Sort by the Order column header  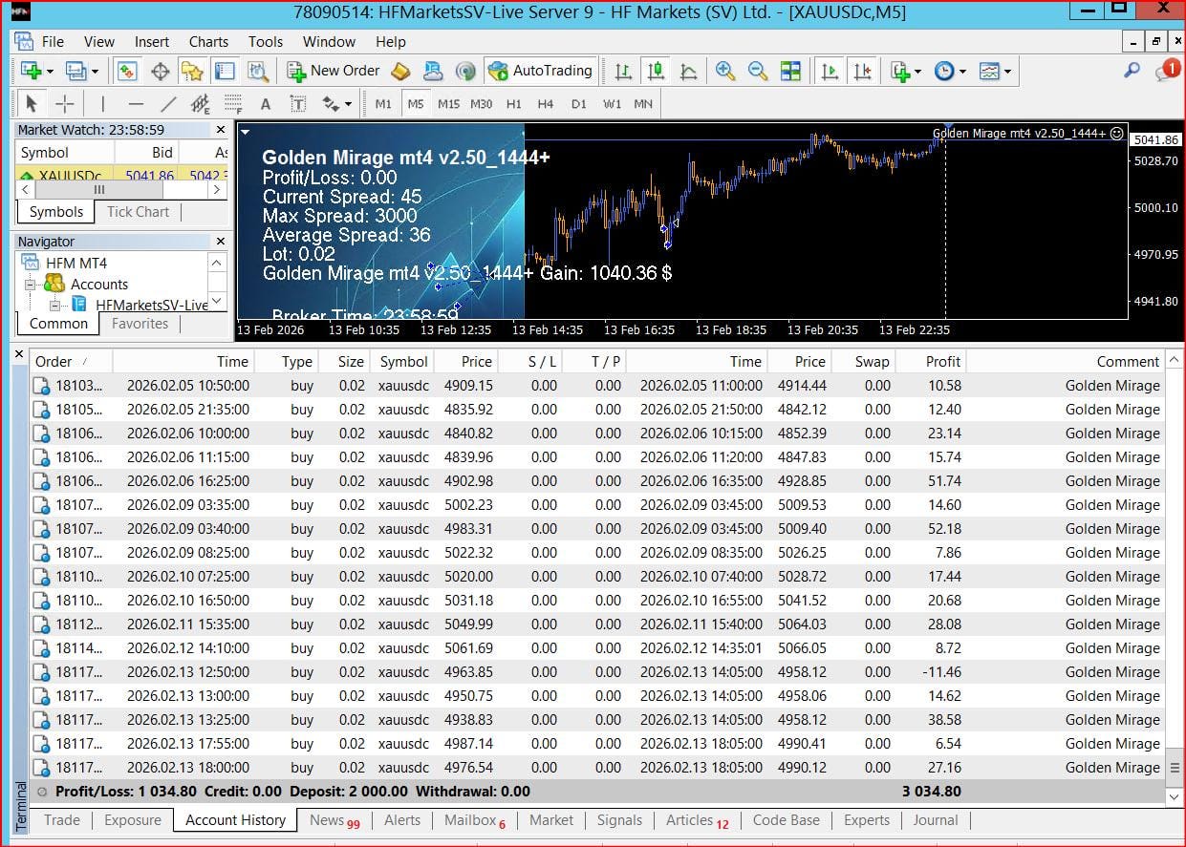(71, 362)
